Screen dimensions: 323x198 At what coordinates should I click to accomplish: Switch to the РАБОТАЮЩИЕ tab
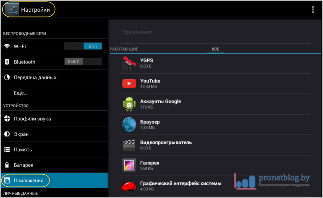coord(124,49)
